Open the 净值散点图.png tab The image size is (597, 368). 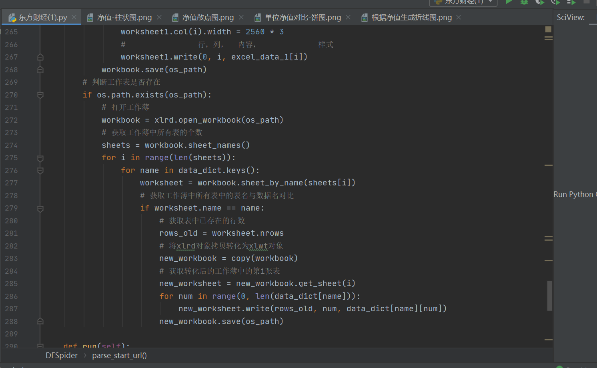pos(208,17)
